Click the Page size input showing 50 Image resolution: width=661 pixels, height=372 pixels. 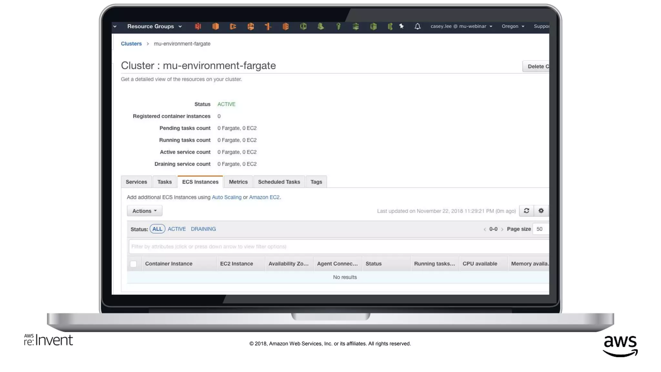pos(541,229)
